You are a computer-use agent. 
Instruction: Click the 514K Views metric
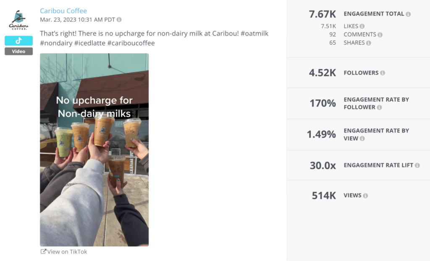(x=323, y=195)
